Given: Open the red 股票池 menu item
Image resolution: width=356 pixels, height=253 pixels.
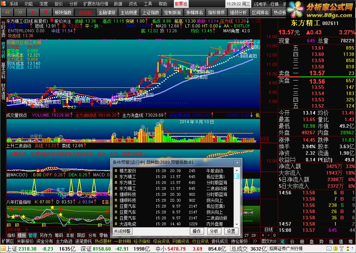Looking at the screenshot, I should [181, 4].
